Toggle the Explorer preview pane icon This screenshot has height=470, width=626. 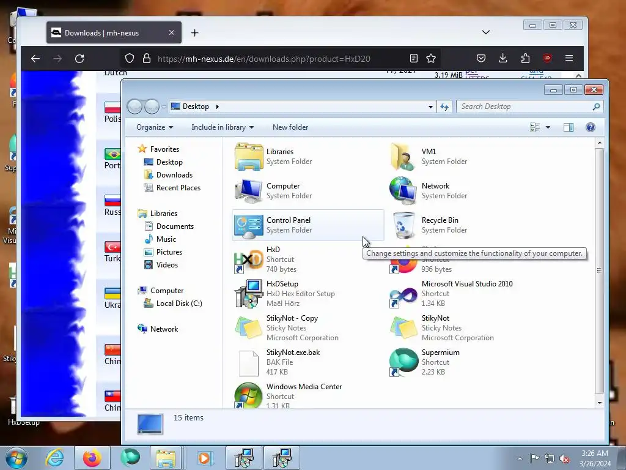(x=568, y=127)
